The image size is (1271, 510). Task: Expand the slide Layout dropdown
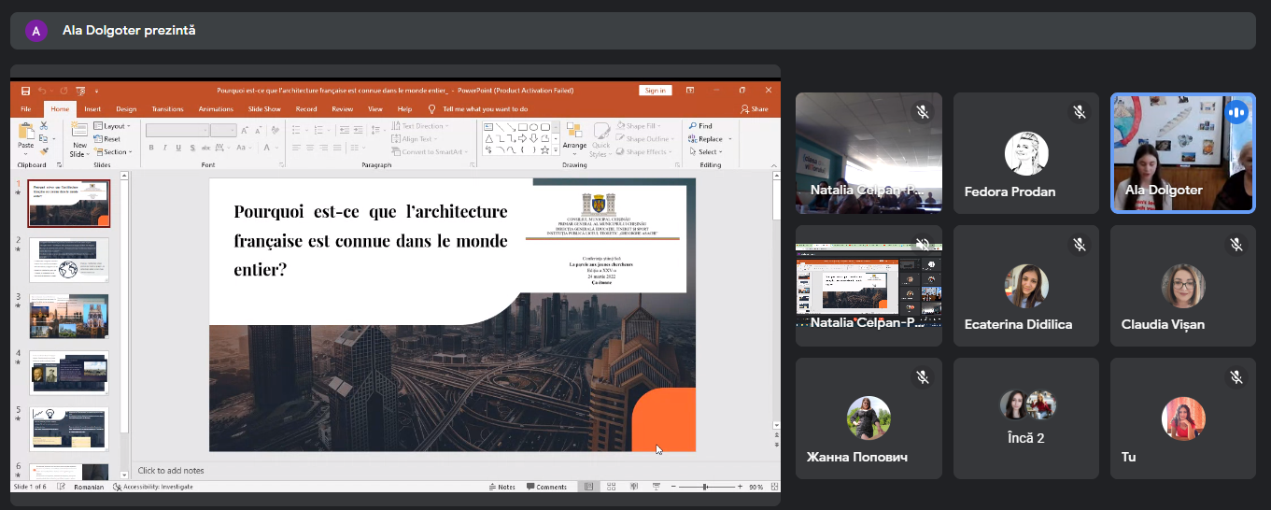pyautogui.click(x=116, y=125)
